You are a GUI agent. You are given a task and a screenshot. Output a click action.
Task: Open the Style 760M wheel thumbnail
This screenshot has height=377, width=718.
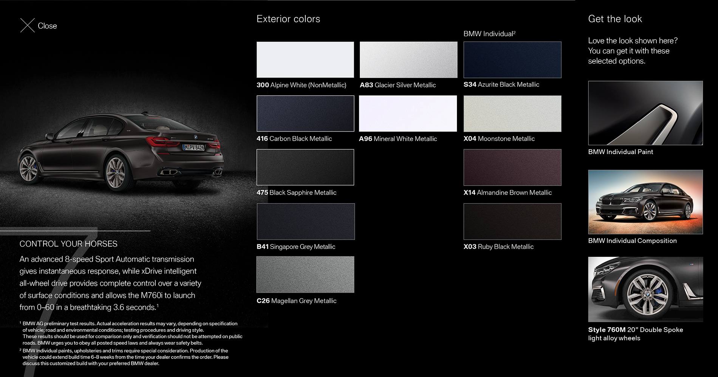645,289
